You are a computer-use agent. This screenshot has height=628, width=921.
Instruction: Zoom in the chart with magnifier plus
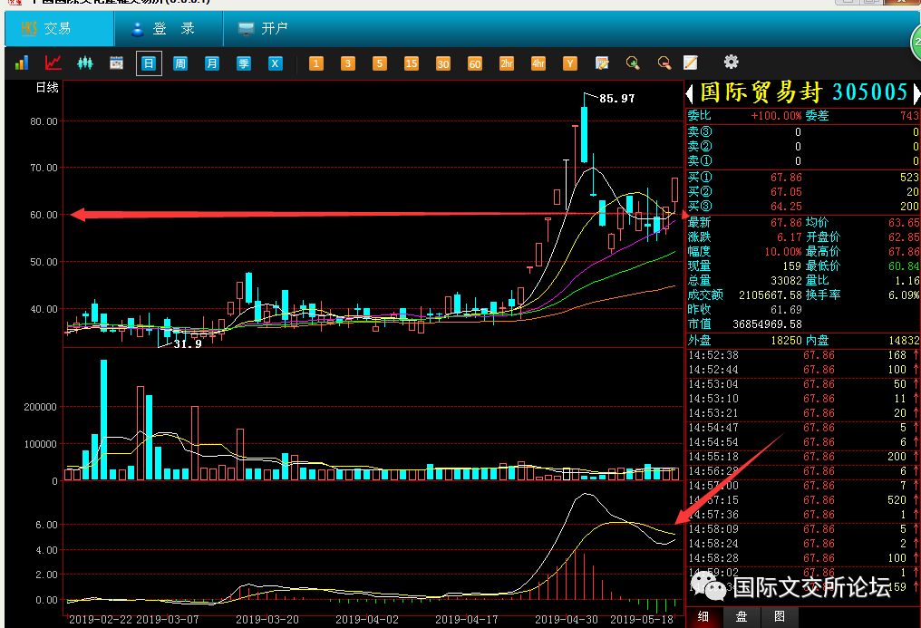[633, 63]
